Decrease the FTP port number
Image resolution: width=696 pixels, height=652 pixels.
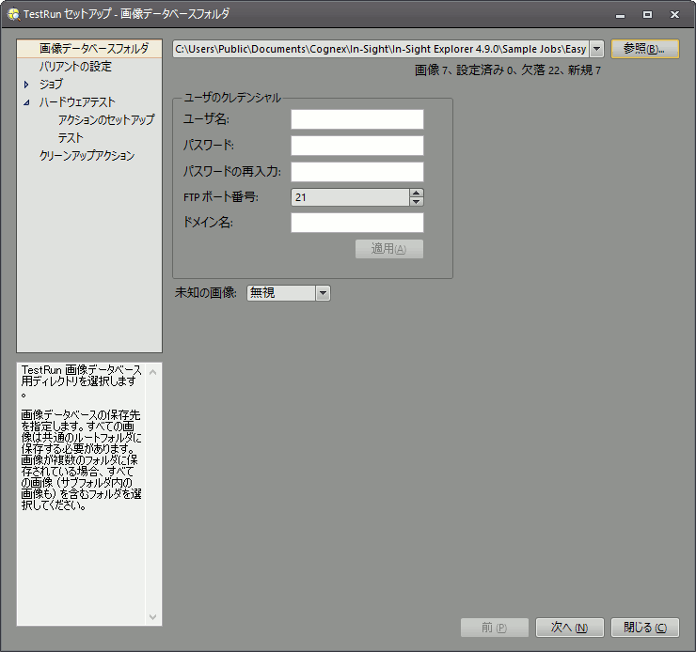417,201
